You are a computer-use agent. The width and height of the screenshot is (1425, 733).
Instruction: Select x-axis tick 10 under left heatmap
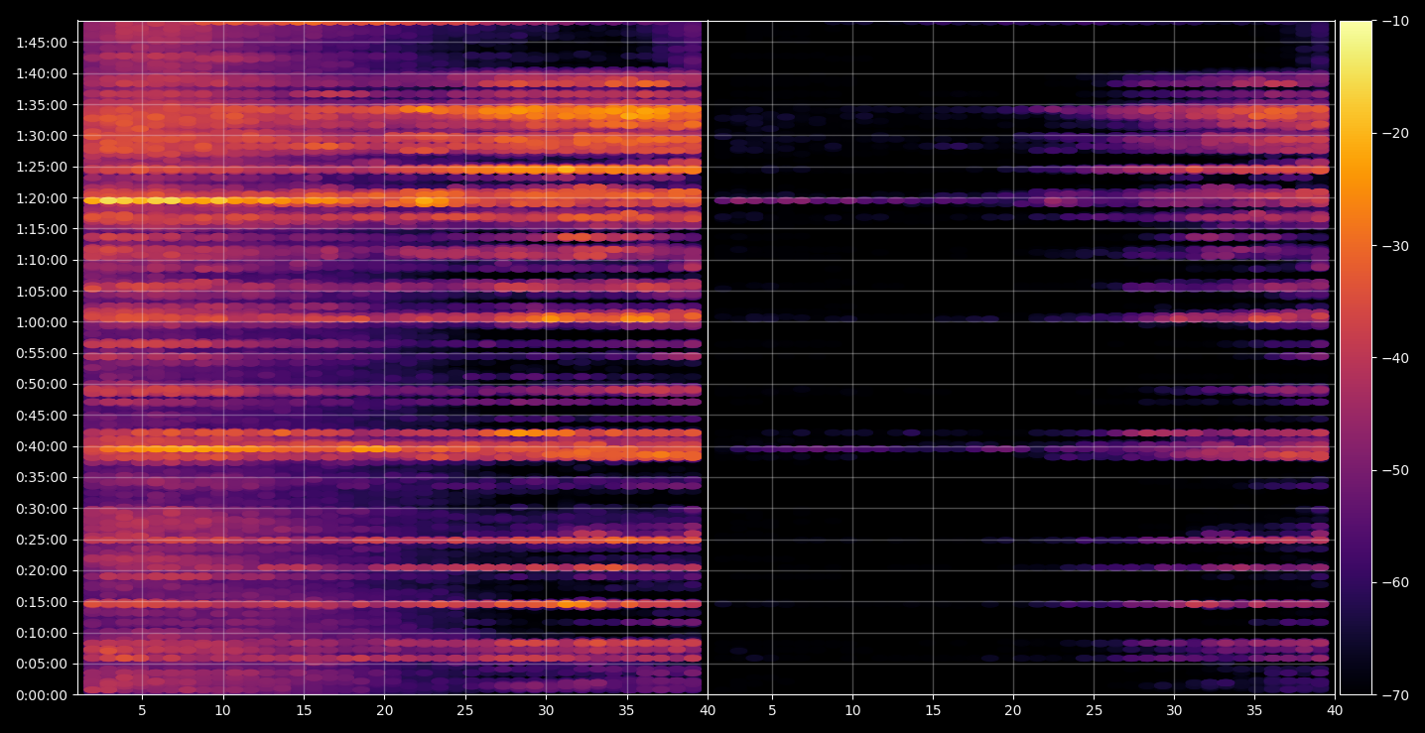tap(222, 710)
